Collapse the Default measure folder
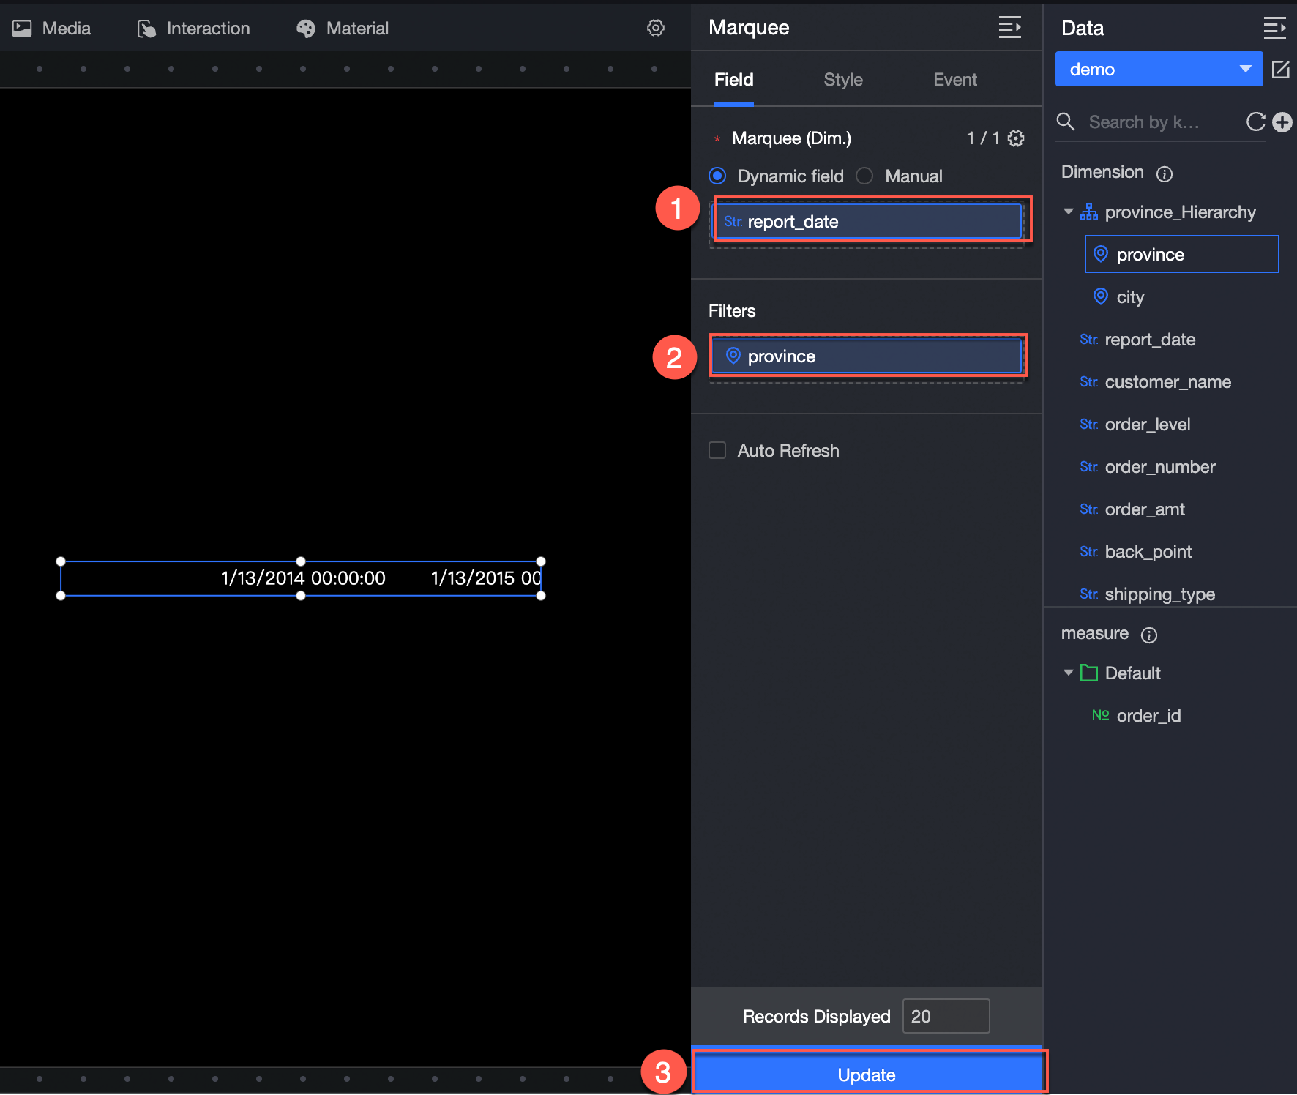The image size is (1297, 1095). point(1069,673)
